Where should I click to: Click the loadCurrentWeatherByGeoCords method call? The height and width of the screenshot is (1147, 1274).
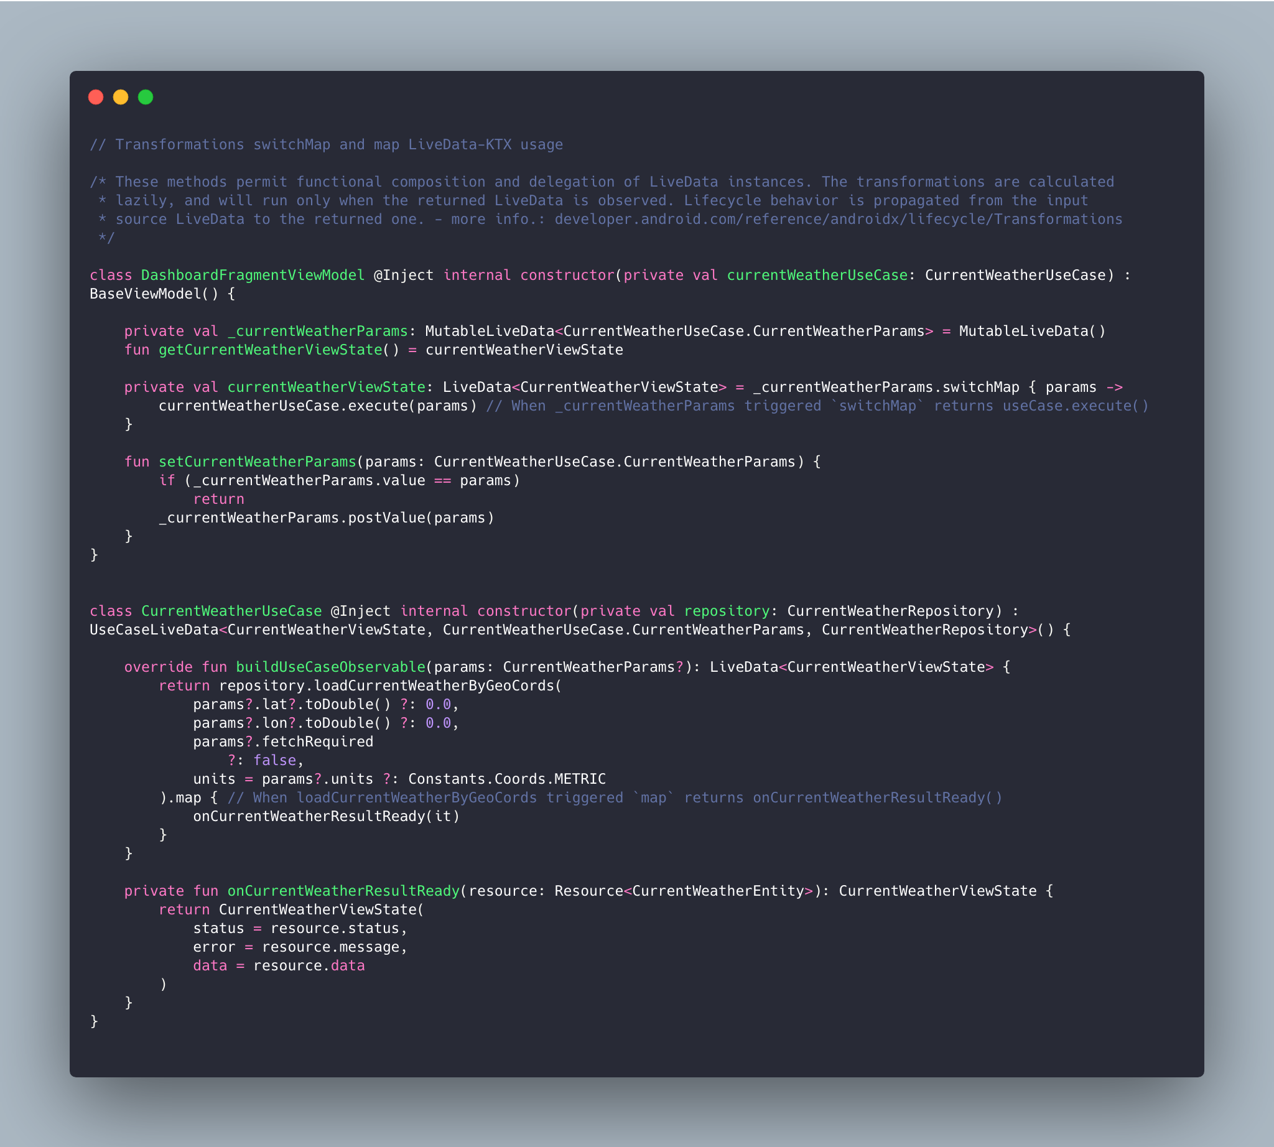click(434, 685)
